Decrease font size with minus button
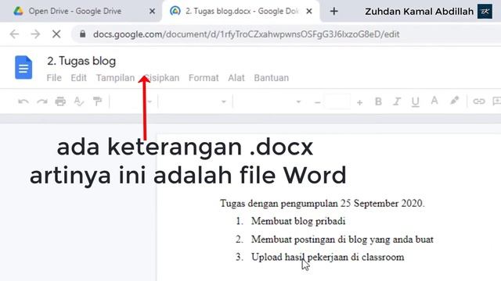The width and height of the screenshot is (501, 281). pyautogui.click(x=317, y=102)
